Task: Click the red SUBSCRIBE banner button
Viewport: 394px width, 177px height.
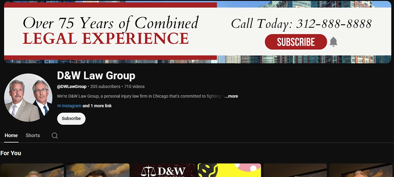Action: coord(296,42)
